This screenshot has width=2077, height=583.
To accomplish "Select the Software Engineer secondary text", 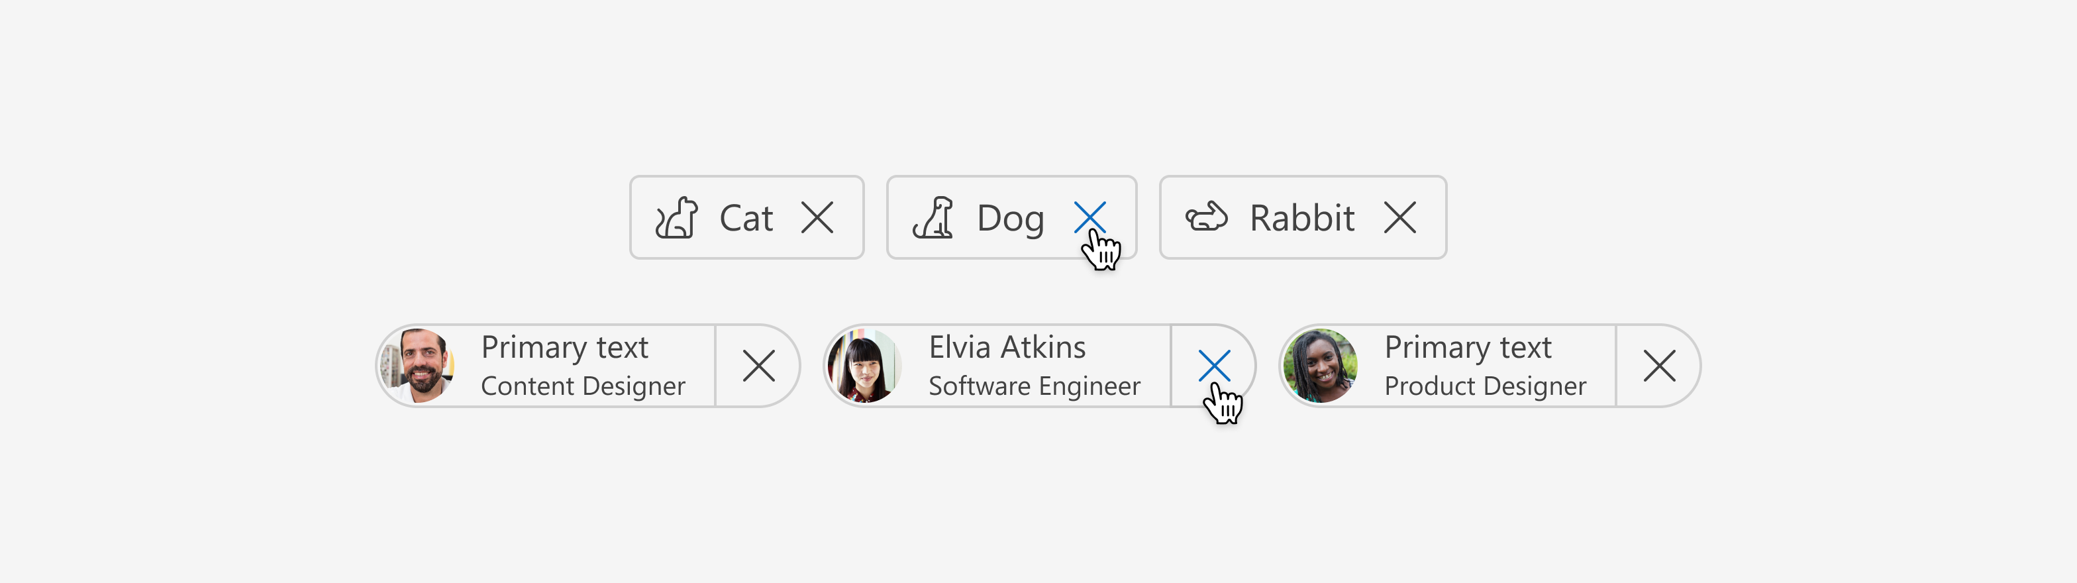I will pos(1035,386).
